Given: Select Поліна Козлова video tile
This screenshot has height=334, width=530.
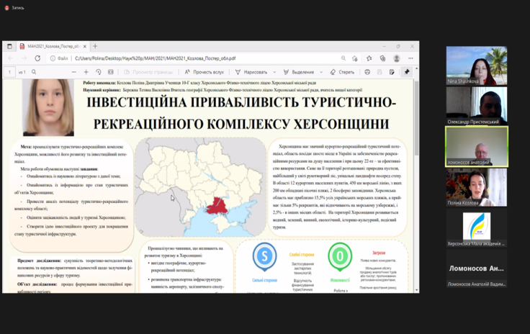Looking at the screenshot, I should tap(477, 187).
